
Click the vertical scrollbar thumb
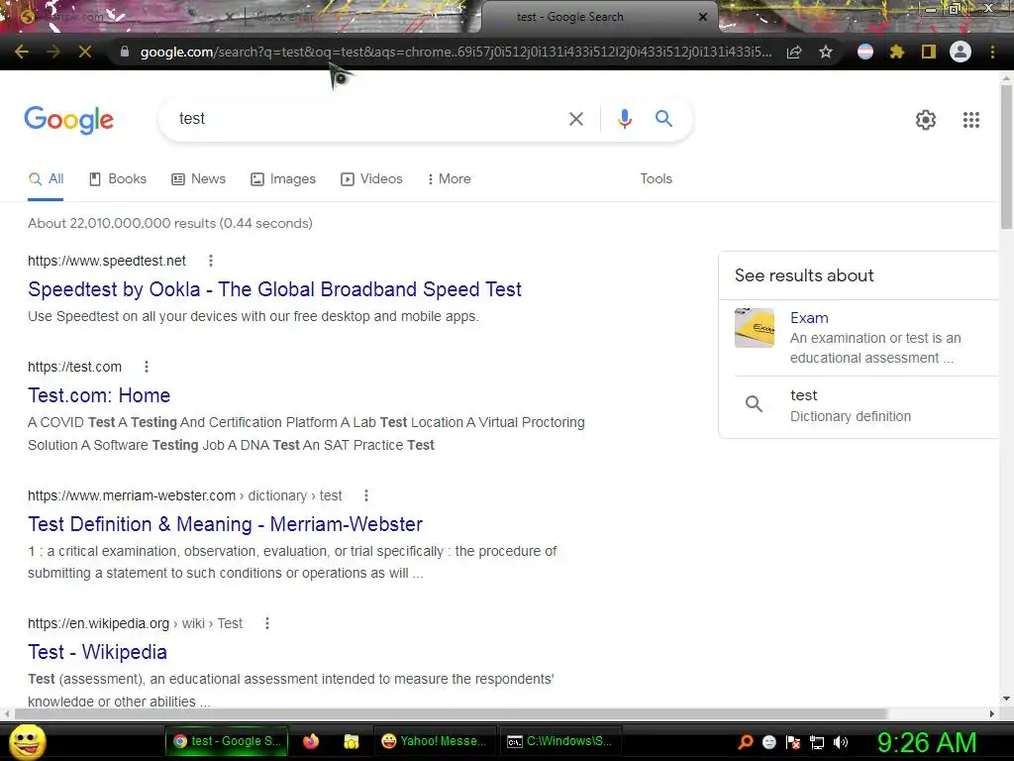pos(1006,157)
